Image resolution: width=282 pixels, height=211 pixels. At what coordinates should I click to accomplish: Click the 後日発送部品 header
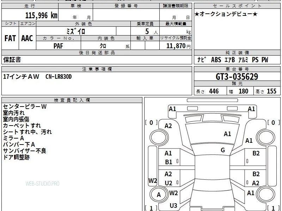pos(97,52)
